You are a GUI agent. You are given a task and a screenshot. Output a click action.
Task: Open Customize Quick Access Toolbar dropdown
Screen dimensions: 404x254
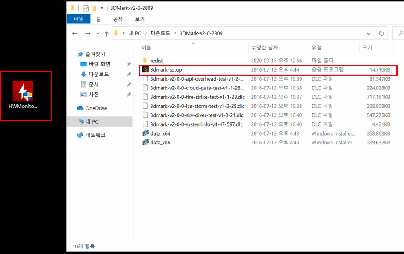click(x=102, y=8)
